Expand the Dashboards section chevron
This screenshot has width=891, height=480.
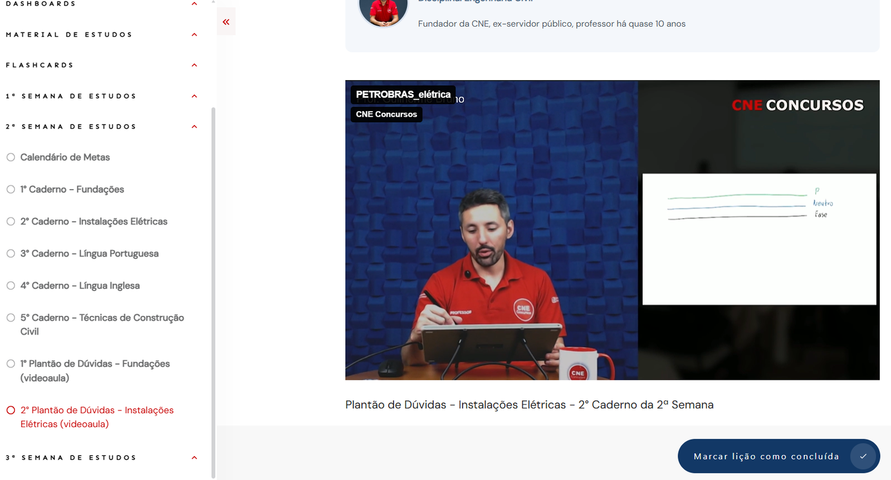pyautogui.click(x=194, y=4)
